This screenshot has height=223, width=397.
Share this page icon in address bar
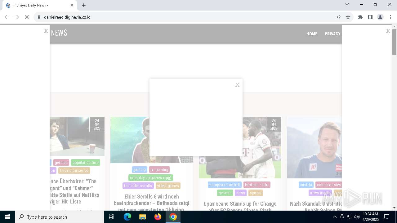click(338, 17)
